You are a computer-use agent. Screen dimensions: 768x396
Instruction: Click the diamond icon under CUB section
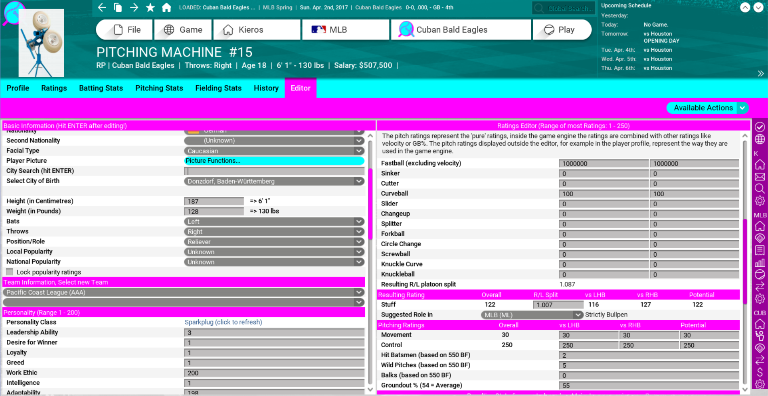click(760, 348)
